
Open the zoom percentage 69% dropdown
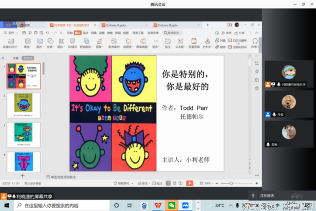tap(209, 183)
